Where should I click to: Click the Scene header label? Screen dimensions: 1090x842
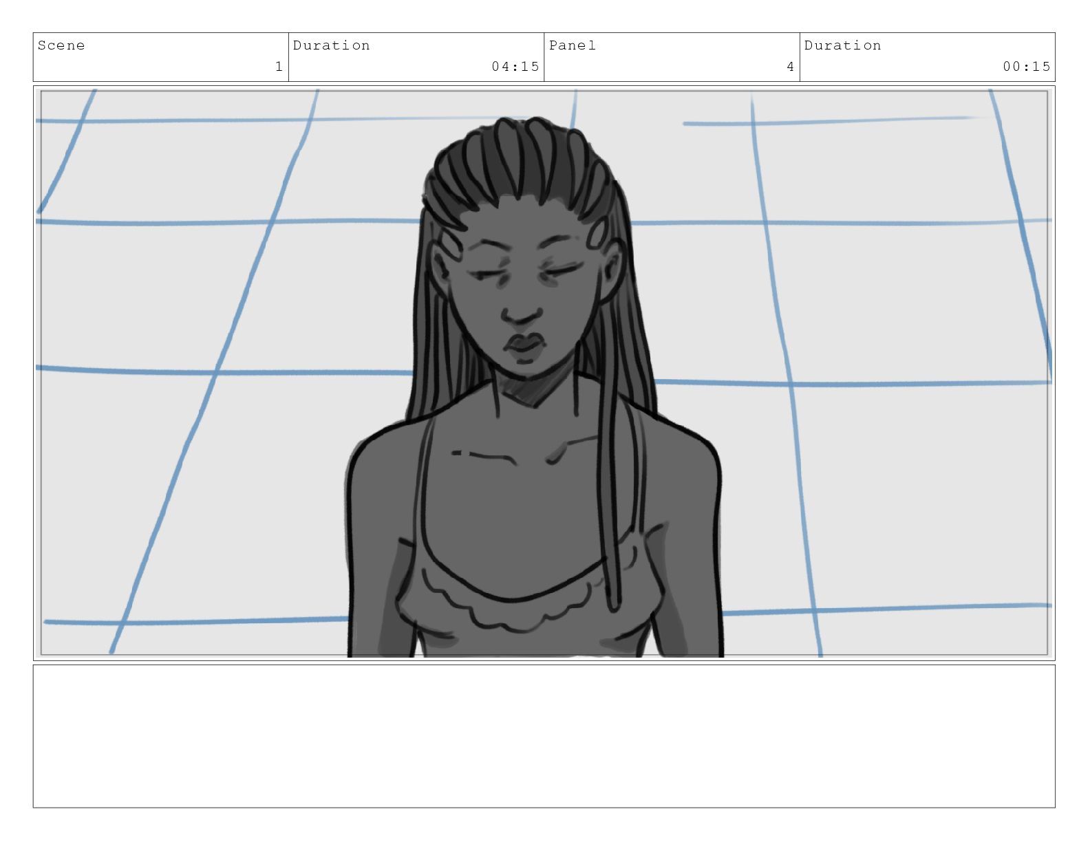coord(61,45)
